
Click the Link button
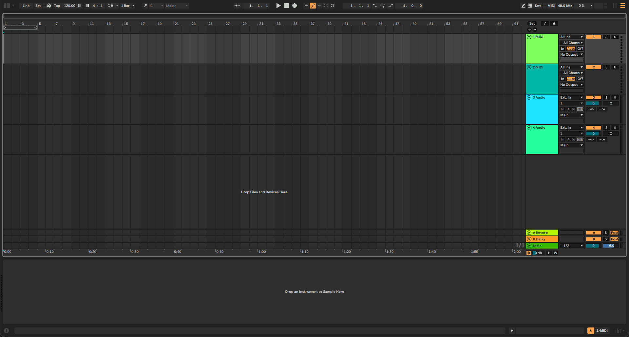point(26,6)
